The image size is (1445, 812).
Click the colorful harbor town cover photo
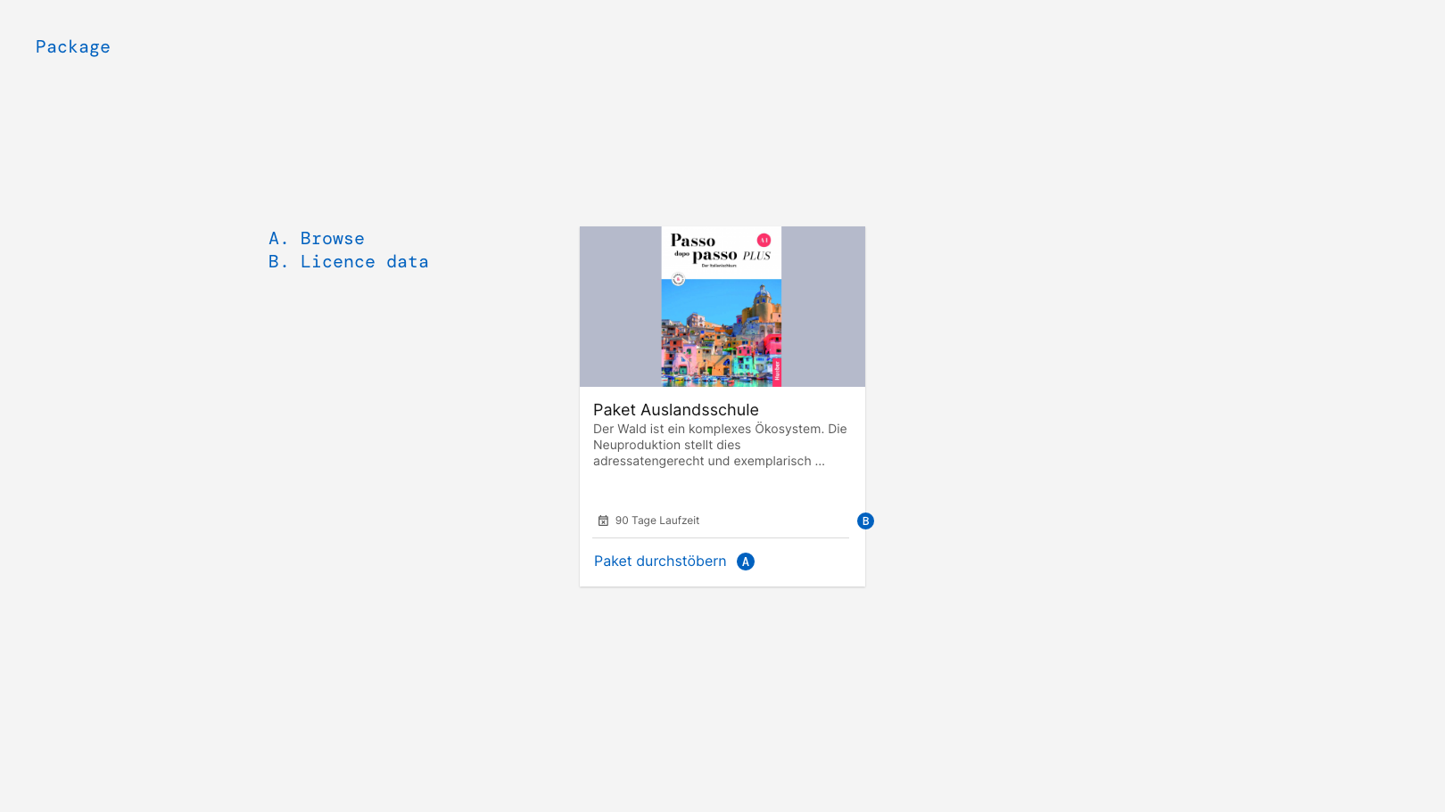pyautogui.click(x=721, y=332)
